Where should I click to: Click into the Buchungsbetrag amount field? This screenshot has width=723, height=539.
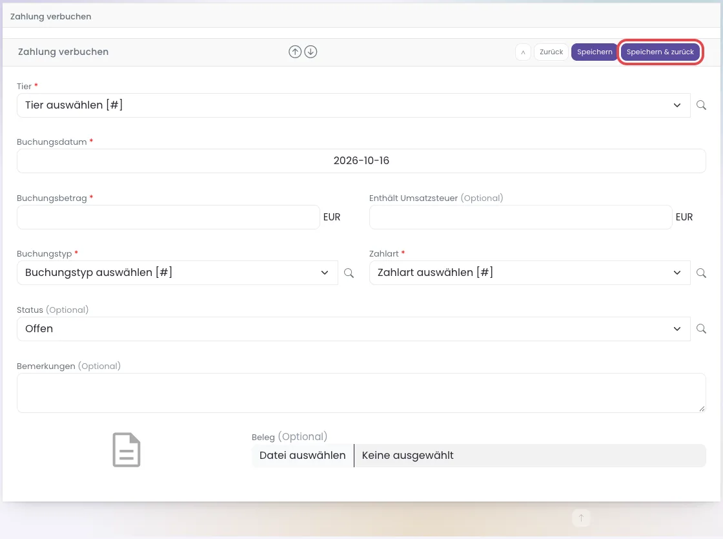point(168,217)
